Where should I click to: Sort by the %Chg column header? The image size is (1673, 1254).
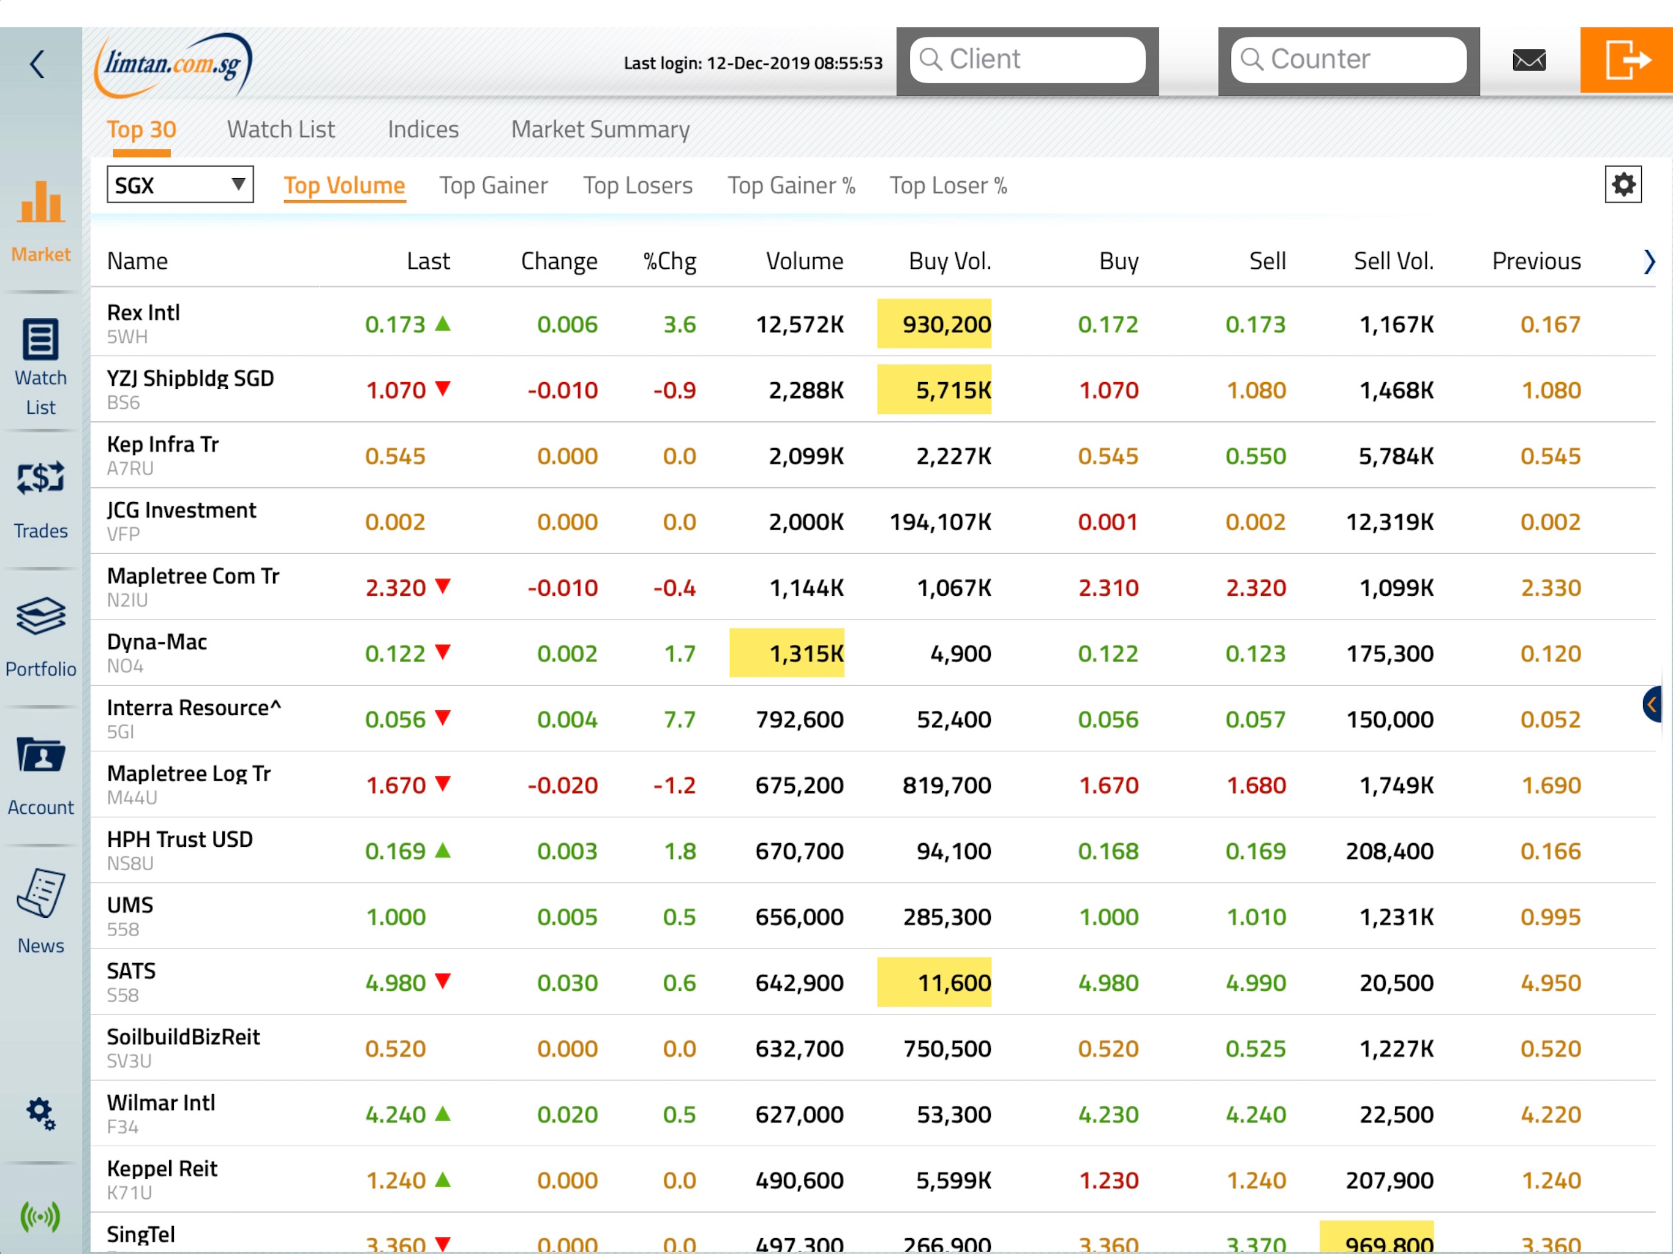tap(669, 261)
